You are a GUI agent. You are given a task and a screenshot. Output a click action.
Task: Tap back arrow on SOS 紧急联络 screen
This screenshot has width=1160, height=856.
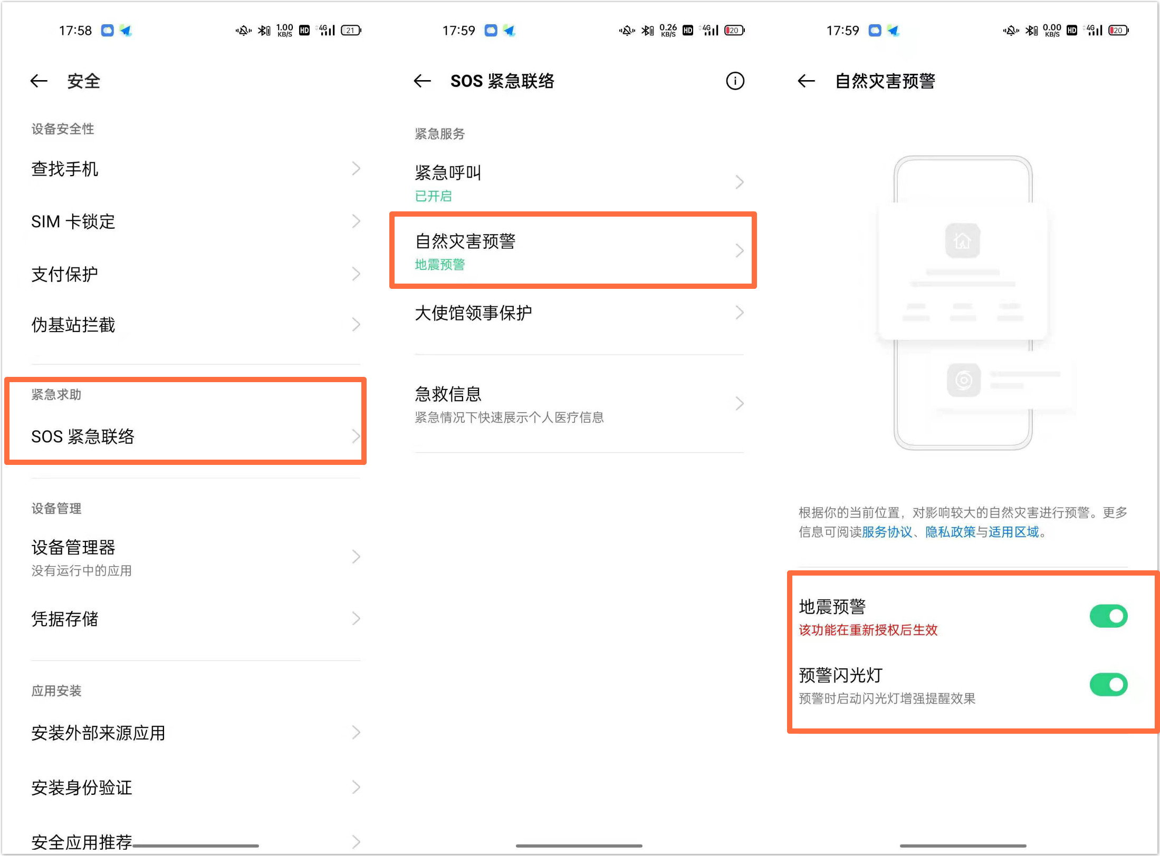(x=423, y=81)
